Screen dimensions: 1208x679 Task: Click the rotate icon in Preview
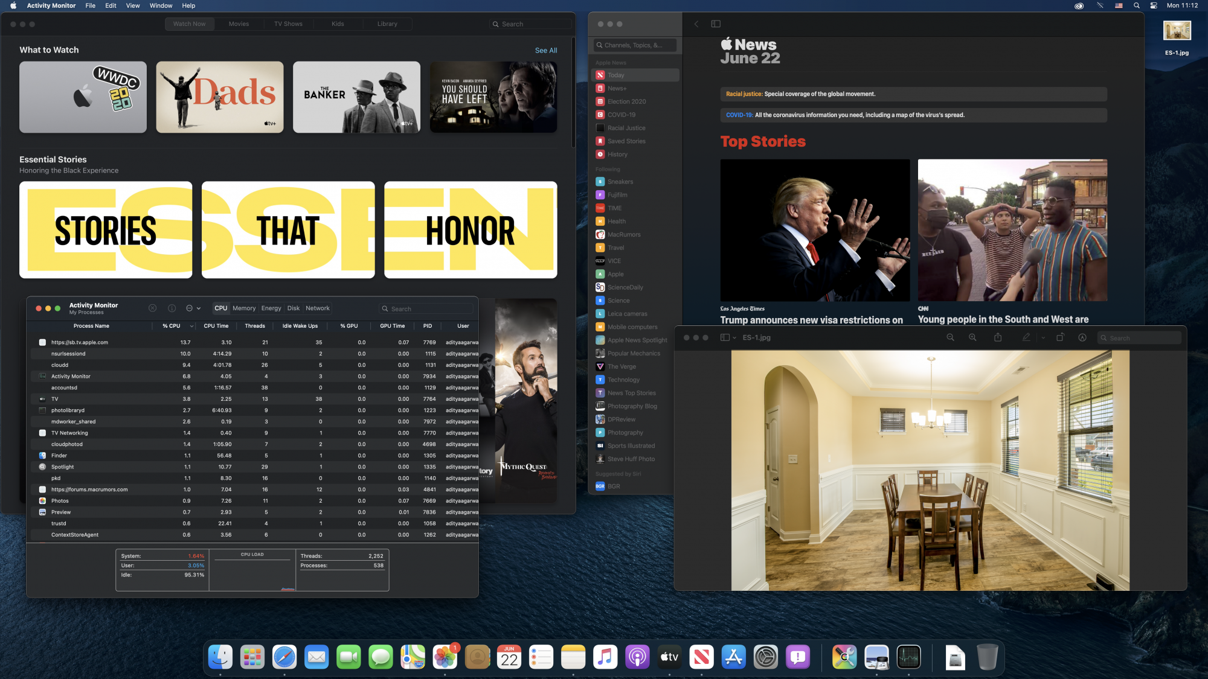pos(1060,338)
